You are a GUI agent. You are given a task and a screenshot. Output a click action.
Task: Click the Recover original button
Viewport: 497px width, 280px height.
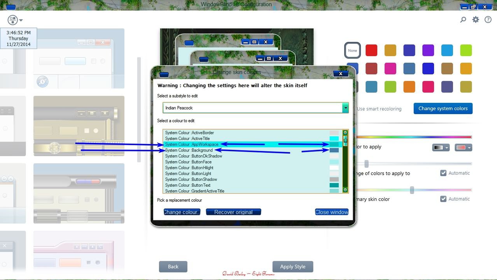(233, 212)
